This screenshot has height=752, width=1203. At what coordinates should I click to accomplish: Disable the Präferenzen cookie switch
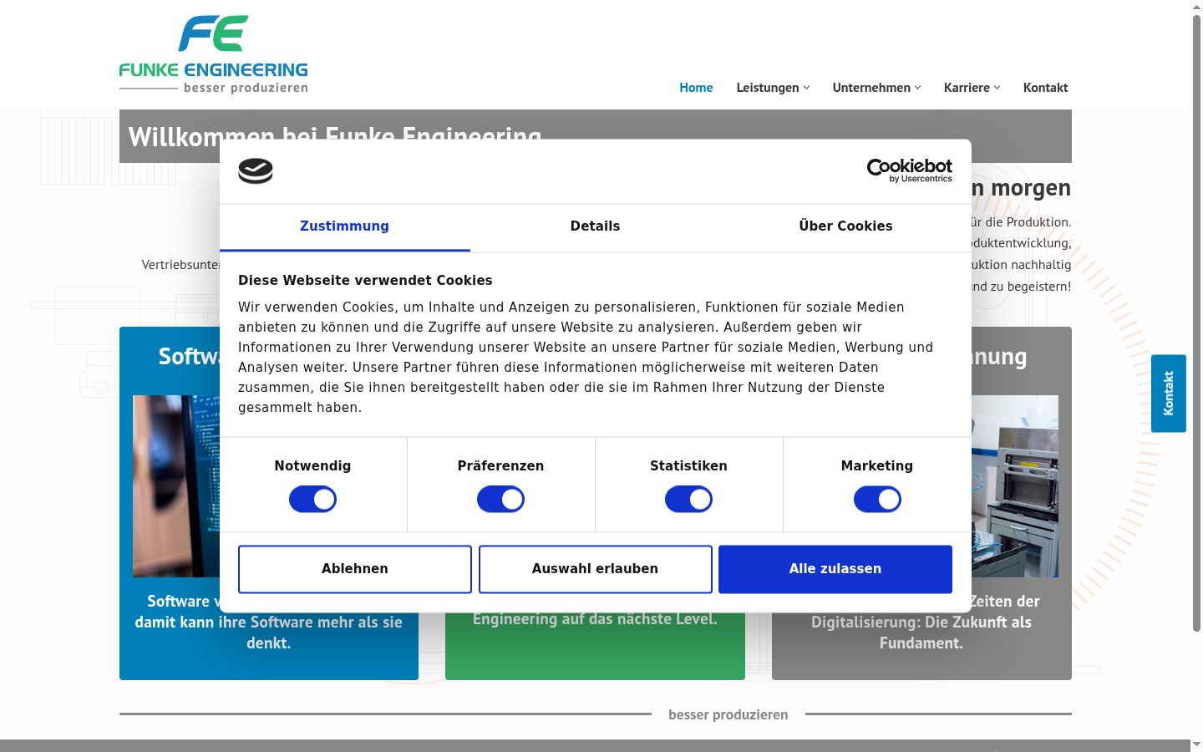(500, 500)
